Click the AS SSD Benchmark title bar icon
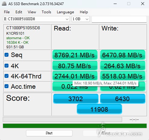 tap(4, 4)
